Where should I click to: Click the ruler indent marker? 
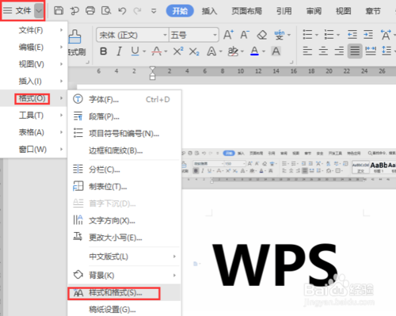coord(152,73)
